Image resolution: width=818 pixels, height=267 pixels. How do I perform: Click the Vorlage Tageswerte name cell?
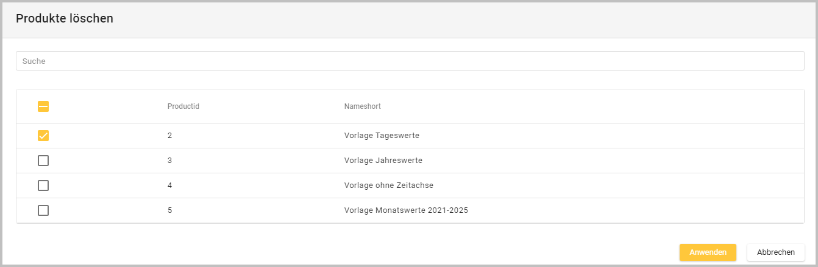coord(382,136)
